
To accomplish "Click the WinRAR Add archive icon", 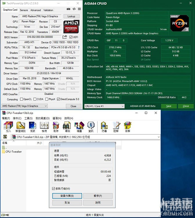I will pos(8,127).
